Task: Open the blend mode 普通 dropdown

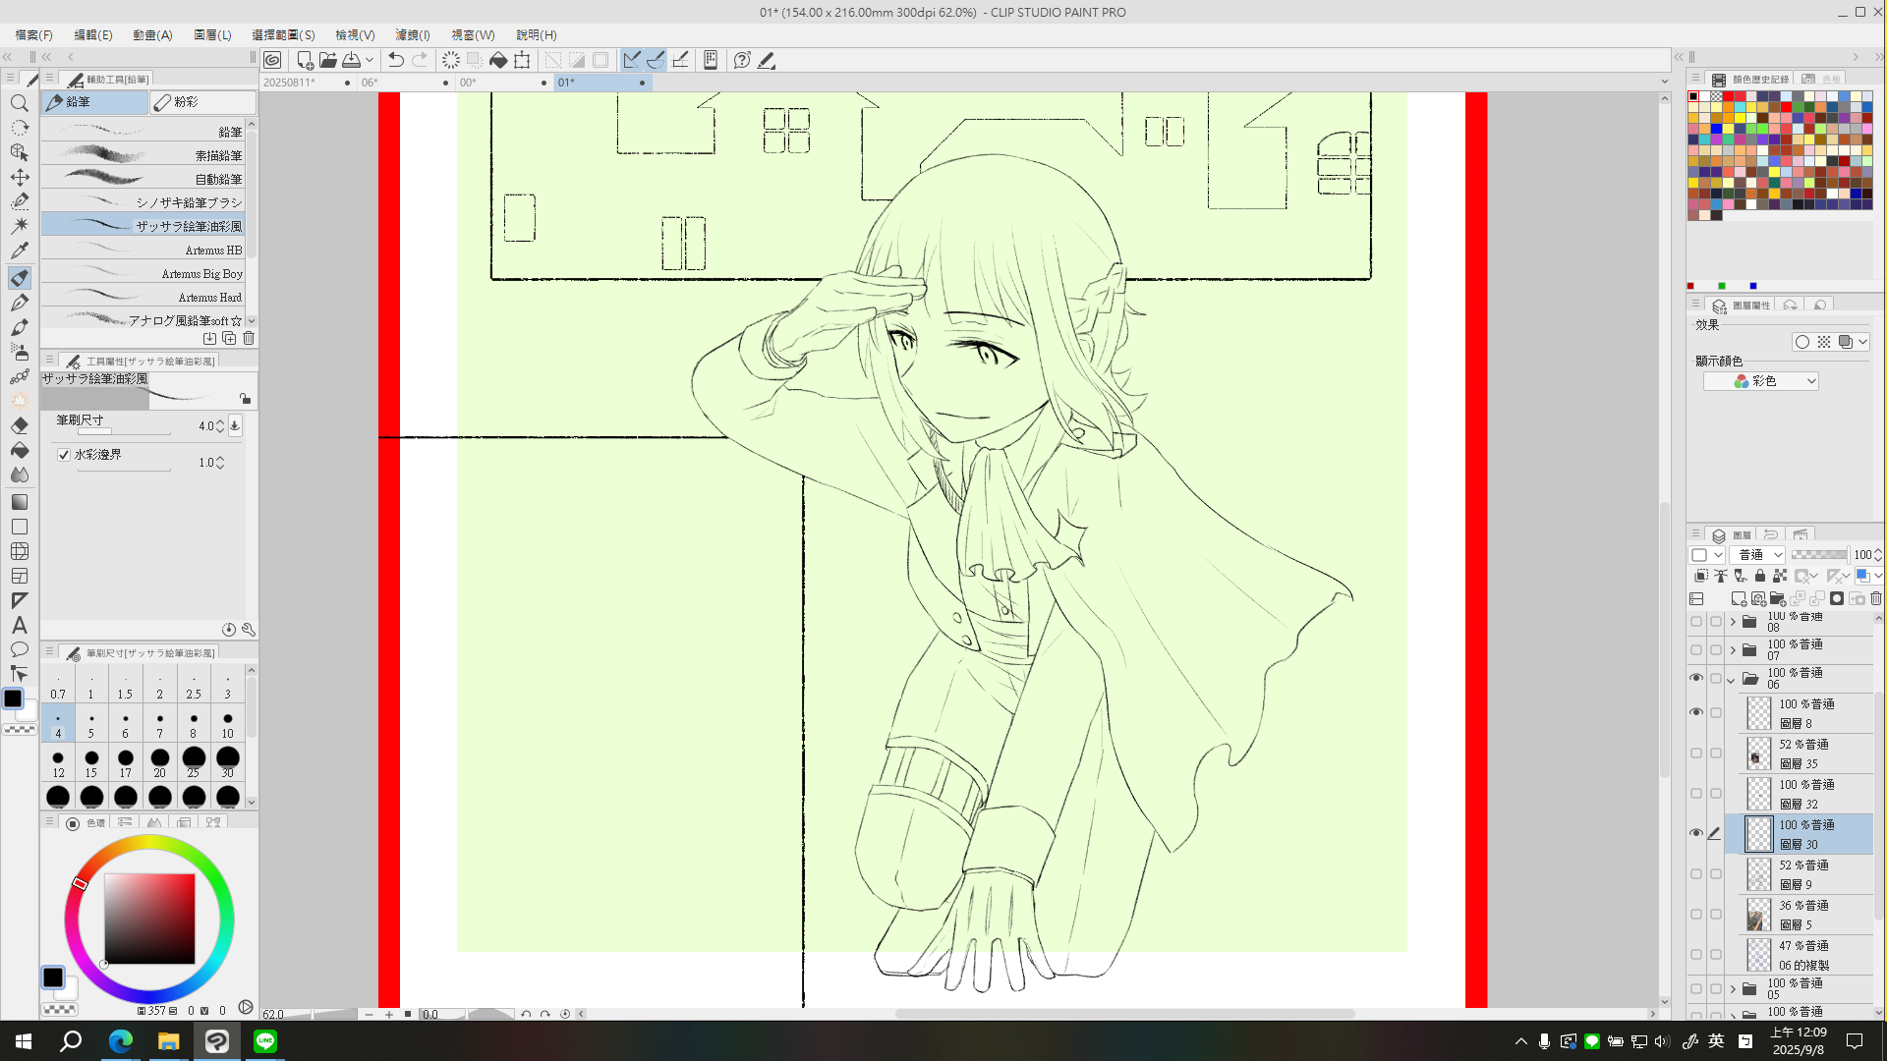Action: (1757, 555)
